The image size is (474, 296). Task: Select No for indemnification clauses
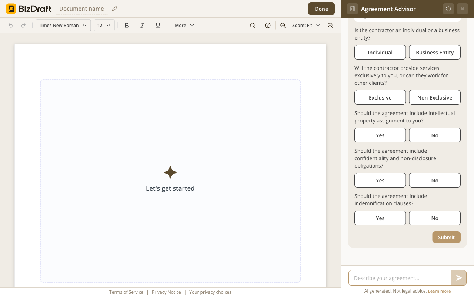(435, 218)
